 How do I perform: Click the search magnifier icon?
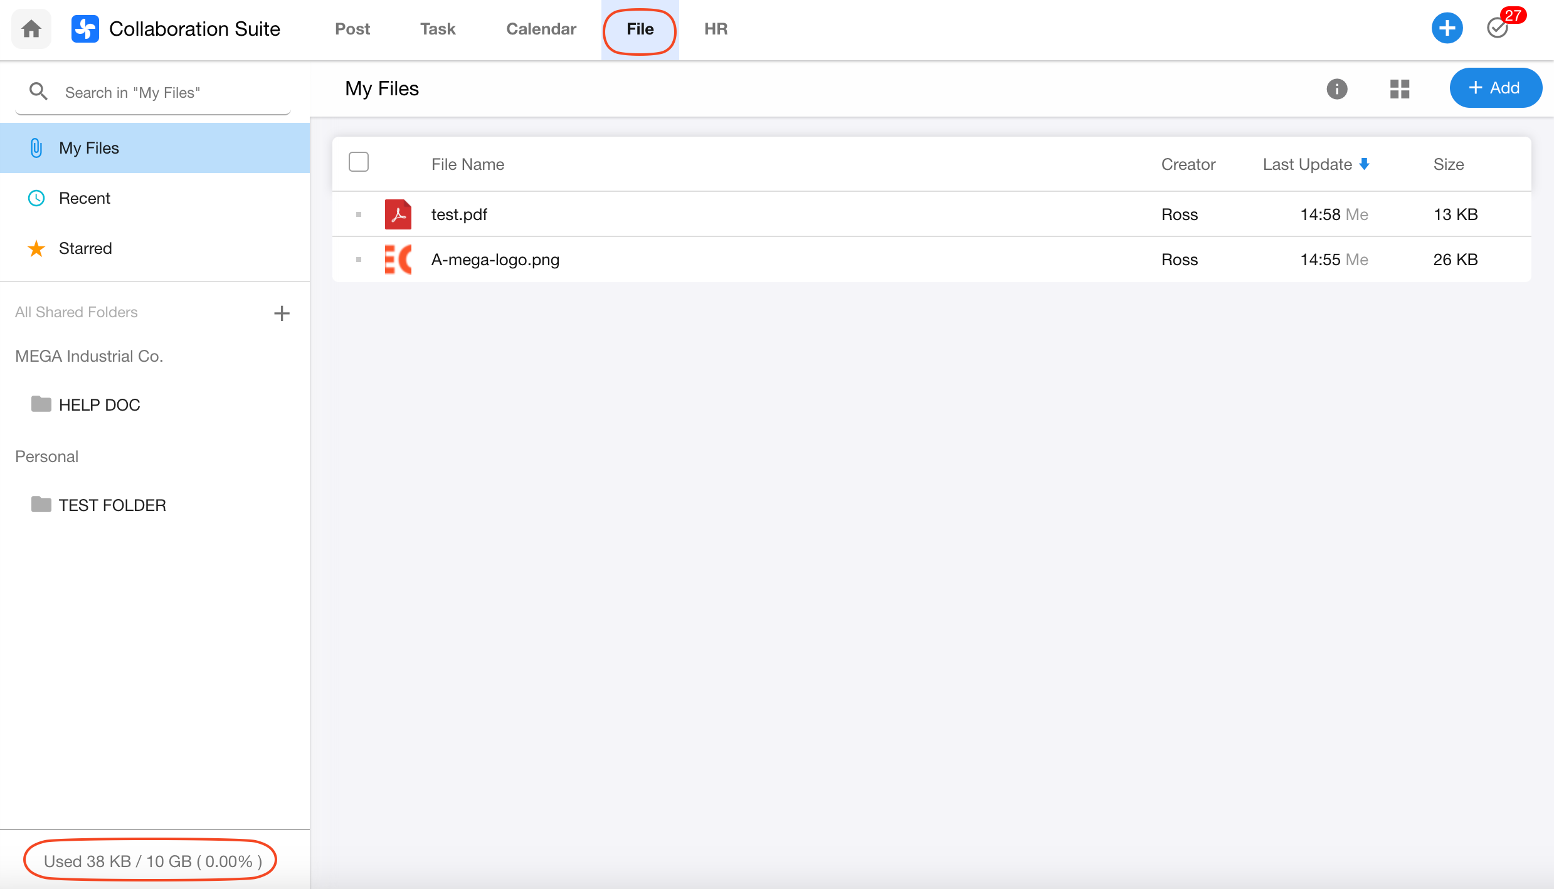tap(38, 92)
